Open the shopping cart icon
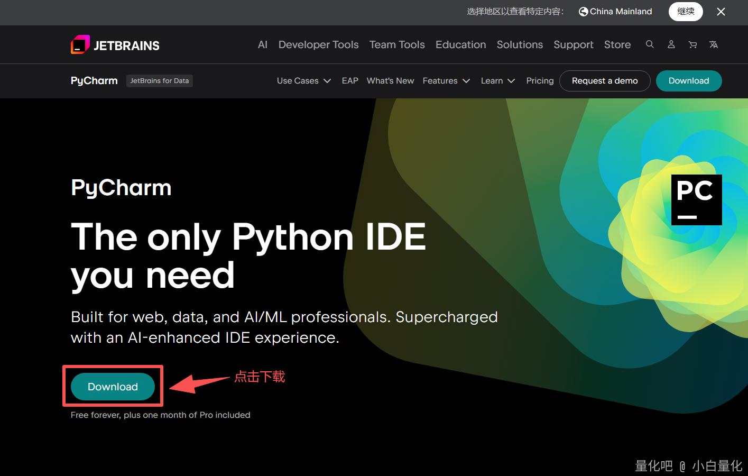 692,44
